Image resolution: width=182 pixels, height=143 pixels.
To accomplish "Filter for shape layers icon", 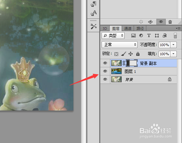I will [x=157, y=35].
